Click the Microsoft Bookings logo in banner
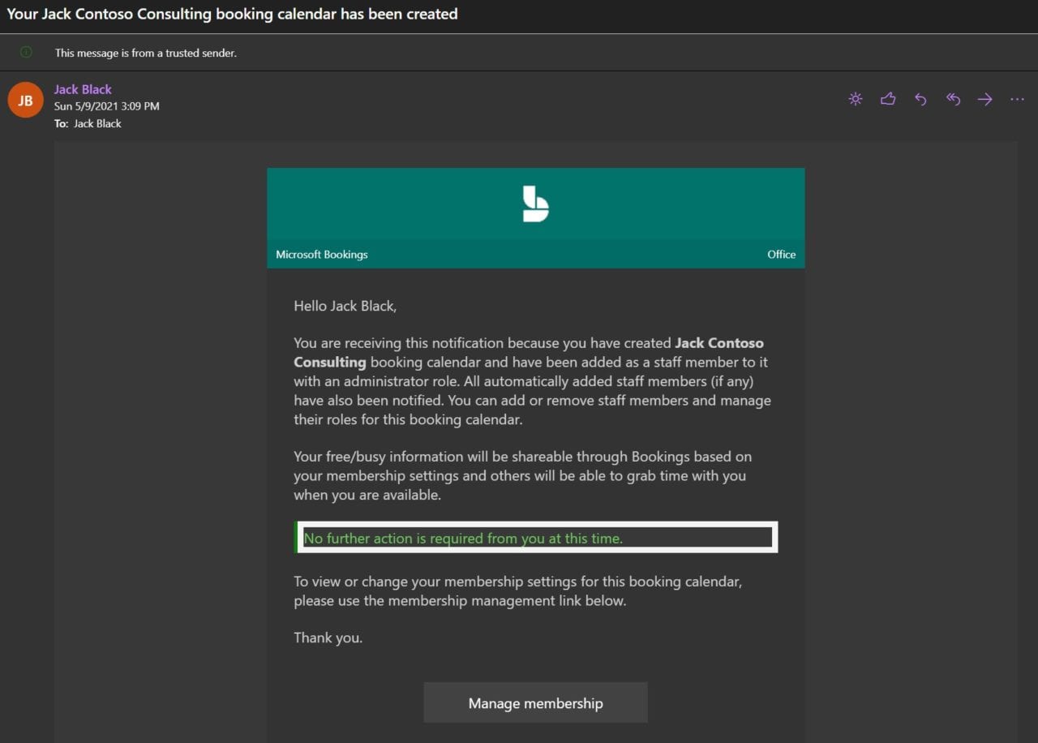The image size is (1038, 743). click(x=535, y=204)
